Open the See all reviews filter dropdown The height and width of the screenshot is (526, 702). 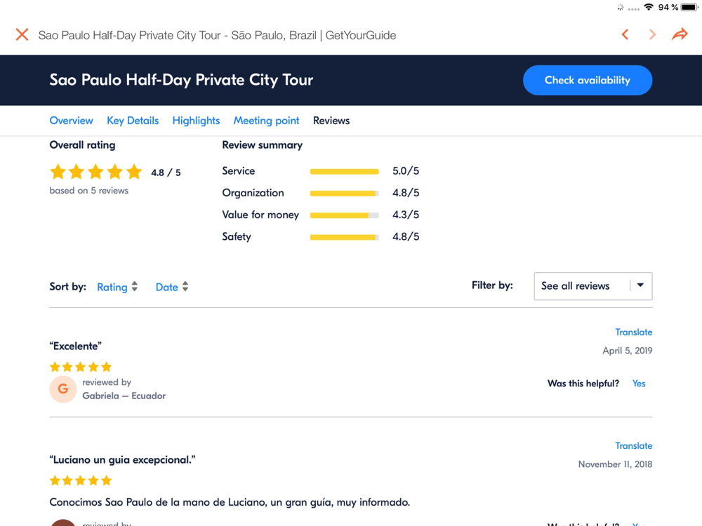pyautogui.click(x=592, y=286)
